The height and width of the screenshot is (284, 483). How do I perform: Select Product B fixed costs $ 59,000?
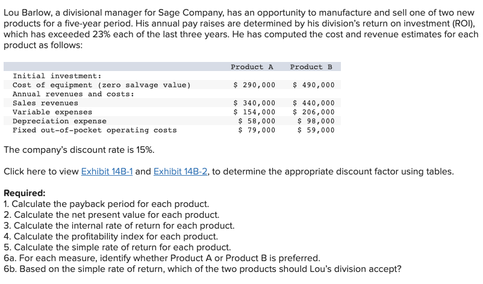coord(316,130)
